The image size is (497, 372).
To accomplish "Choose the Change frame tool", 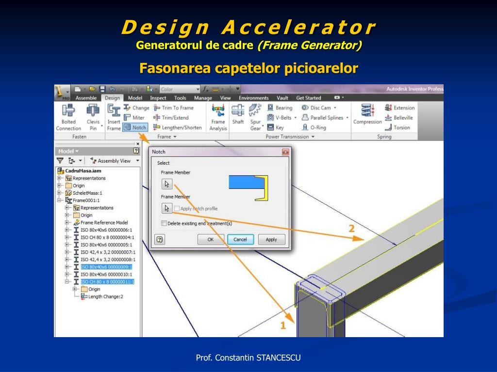I will pyautogui.click(x=136, y=108).
